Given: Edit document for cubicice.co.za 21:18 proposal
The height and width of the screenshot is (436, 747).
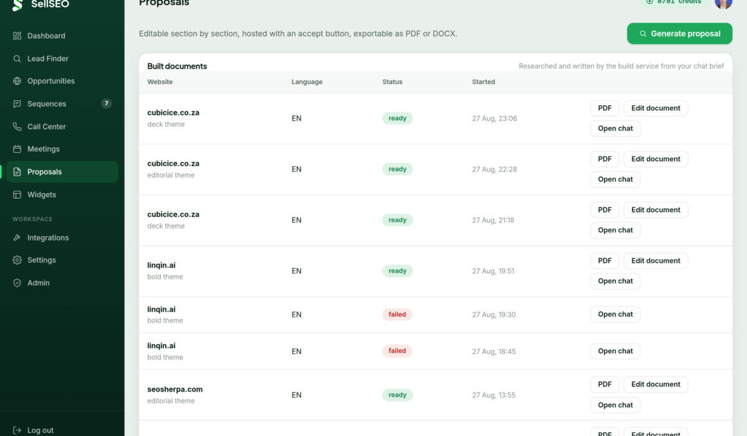Looking at the screenshot, I should coord(655,210).
